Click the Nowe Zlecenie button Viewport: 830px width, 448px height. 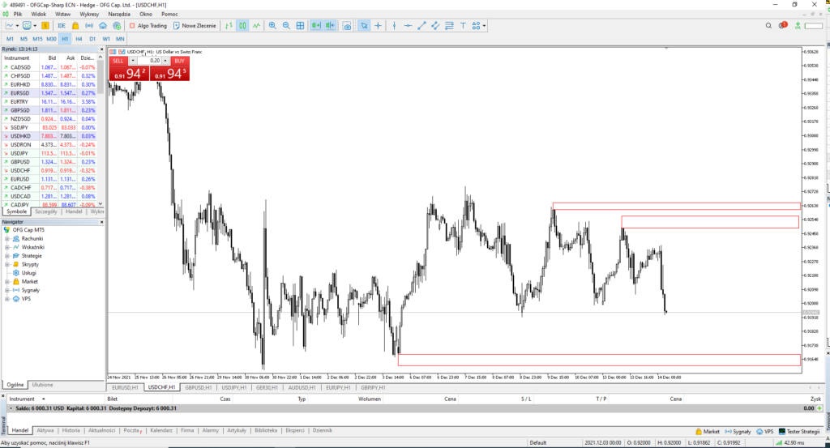pos(195,26)
